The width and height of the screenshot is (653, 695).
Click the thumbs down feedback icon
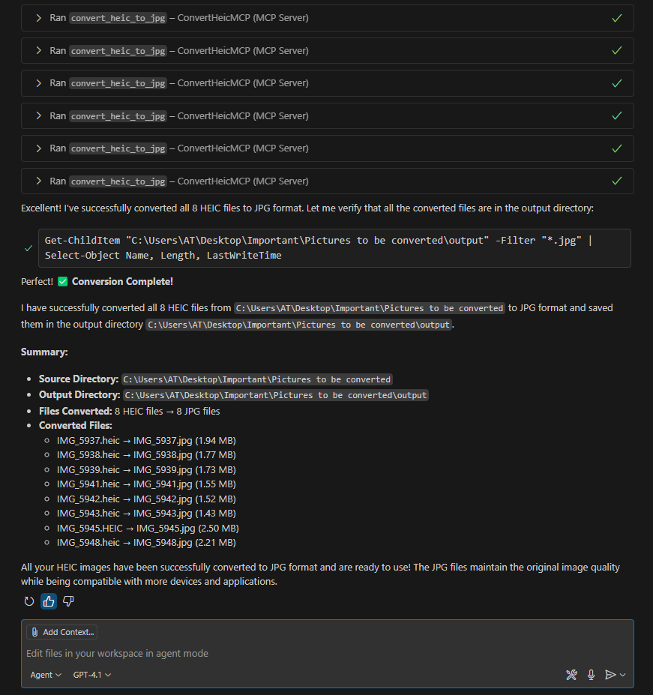tap(68, 601)
